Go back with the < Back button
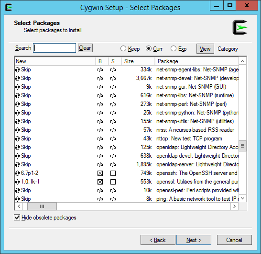This screenshot has width=261, height=254. [158, 240]
